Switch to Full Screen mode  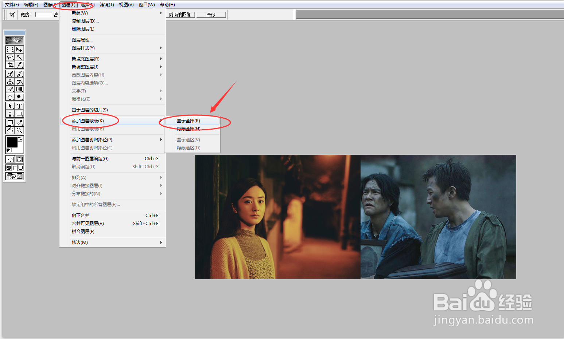click(21, 168)
